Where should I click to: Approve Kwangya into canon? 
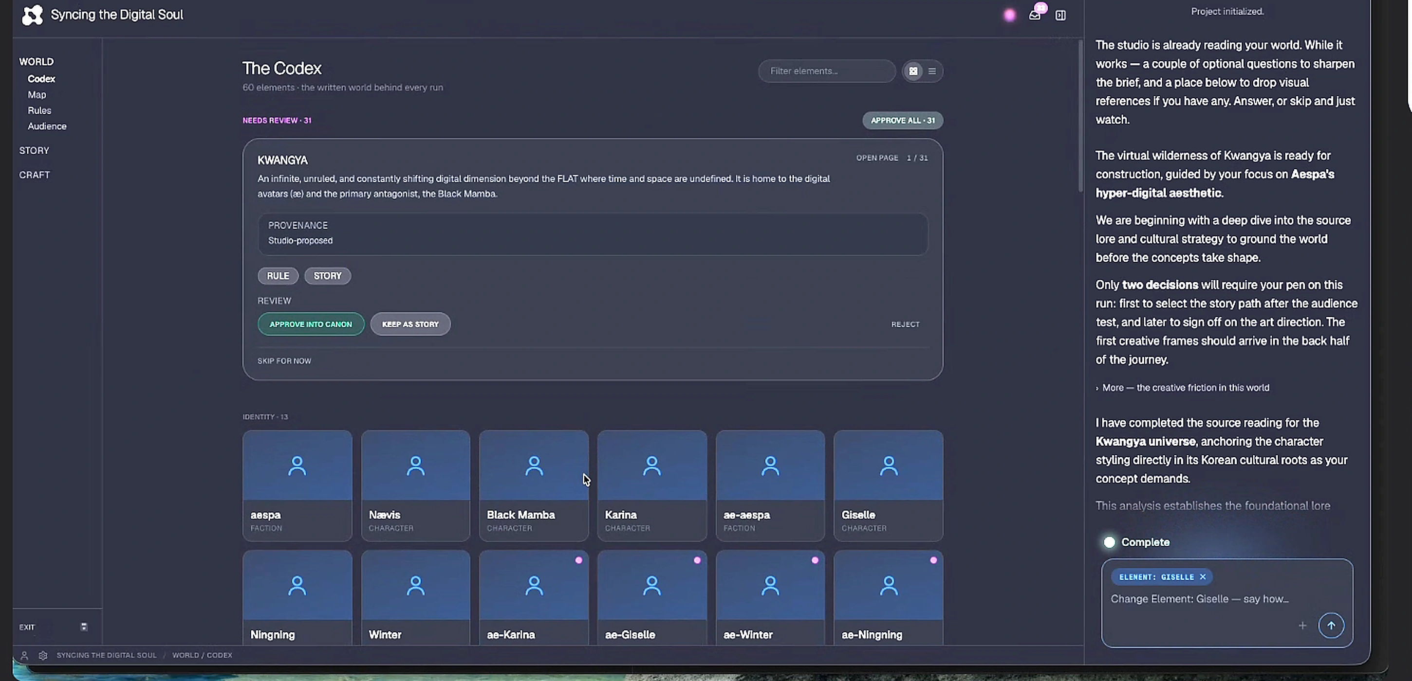(311, 324)
